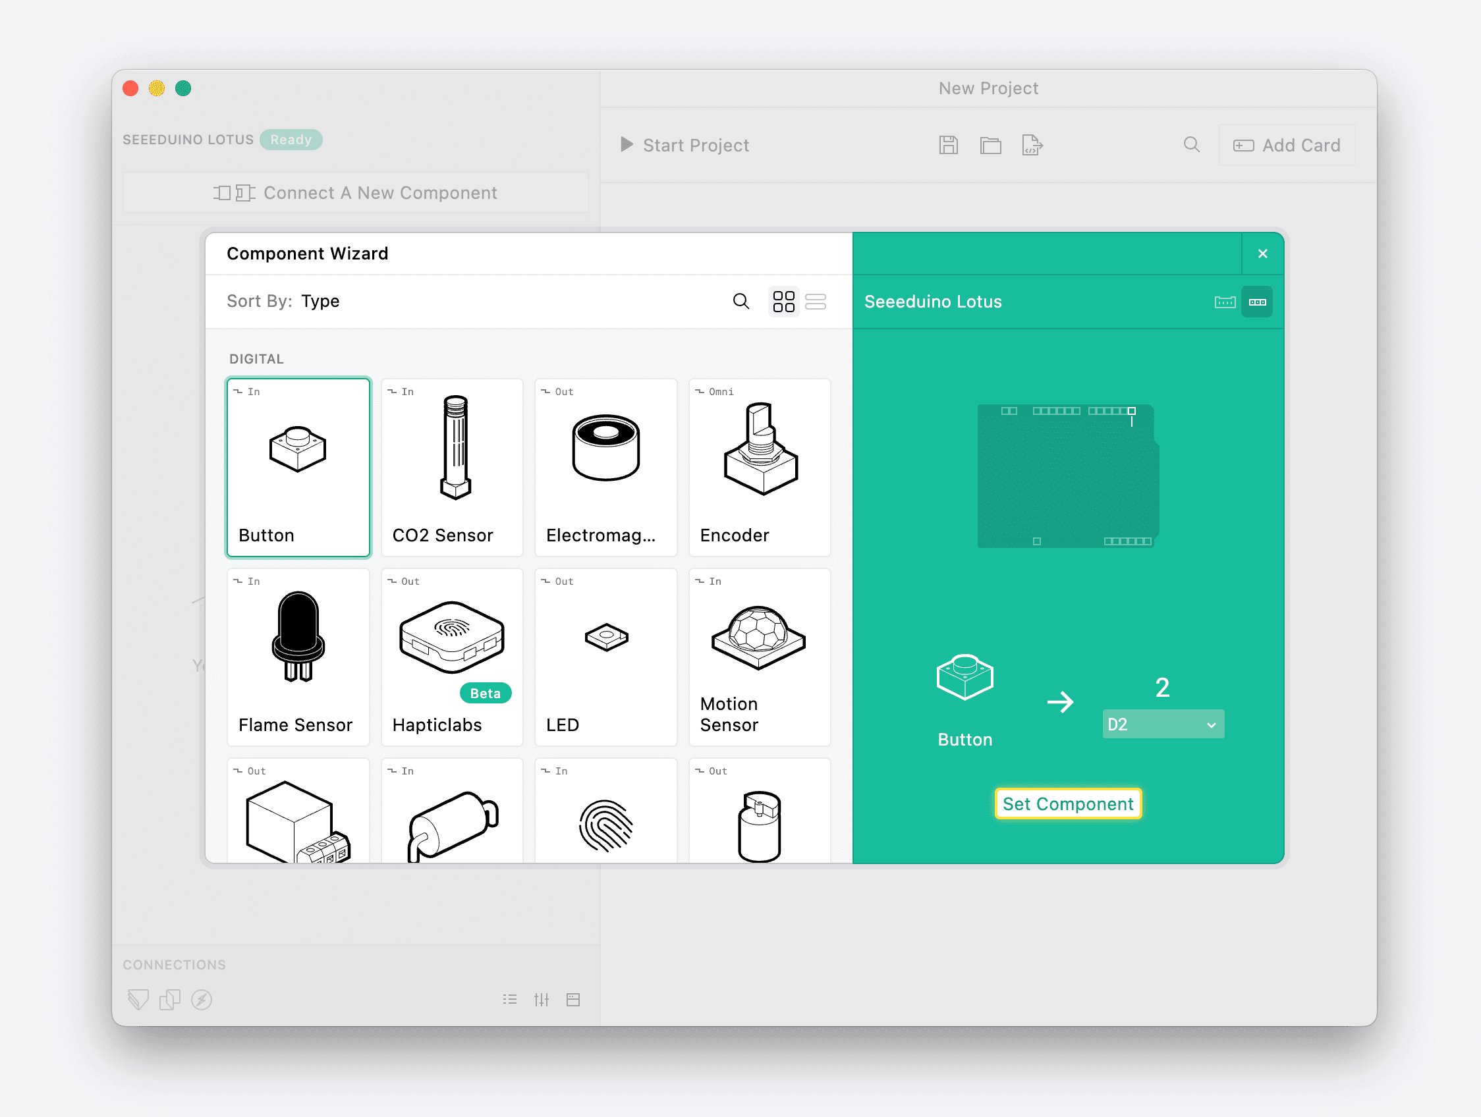Open a project with the folder icon
The height and width of the screenshot is (1117, 1481).
(x=991, y=144)
